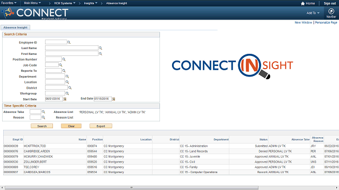Click the Location input field
The height and width of the screenshot is (190, 339).
pos(55,82)
